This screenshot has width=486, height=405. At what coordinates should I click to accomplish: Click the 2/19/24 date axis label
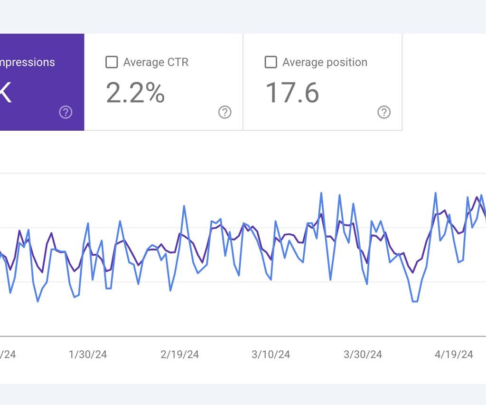[179, 355]
